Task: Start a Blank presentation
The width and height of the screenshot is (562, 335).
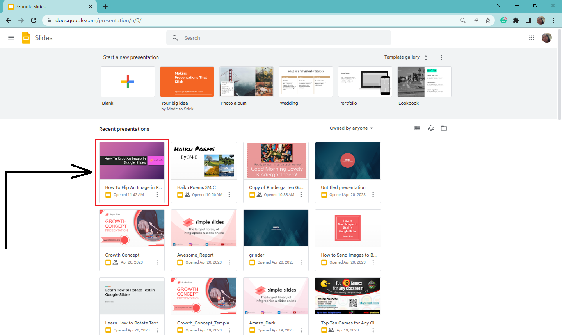Action: tap(128, 82)
